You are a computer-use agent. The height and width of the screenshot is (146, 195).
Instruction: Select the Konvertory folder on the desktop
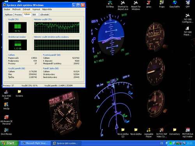pyautogui.click(x=175, y=132)
